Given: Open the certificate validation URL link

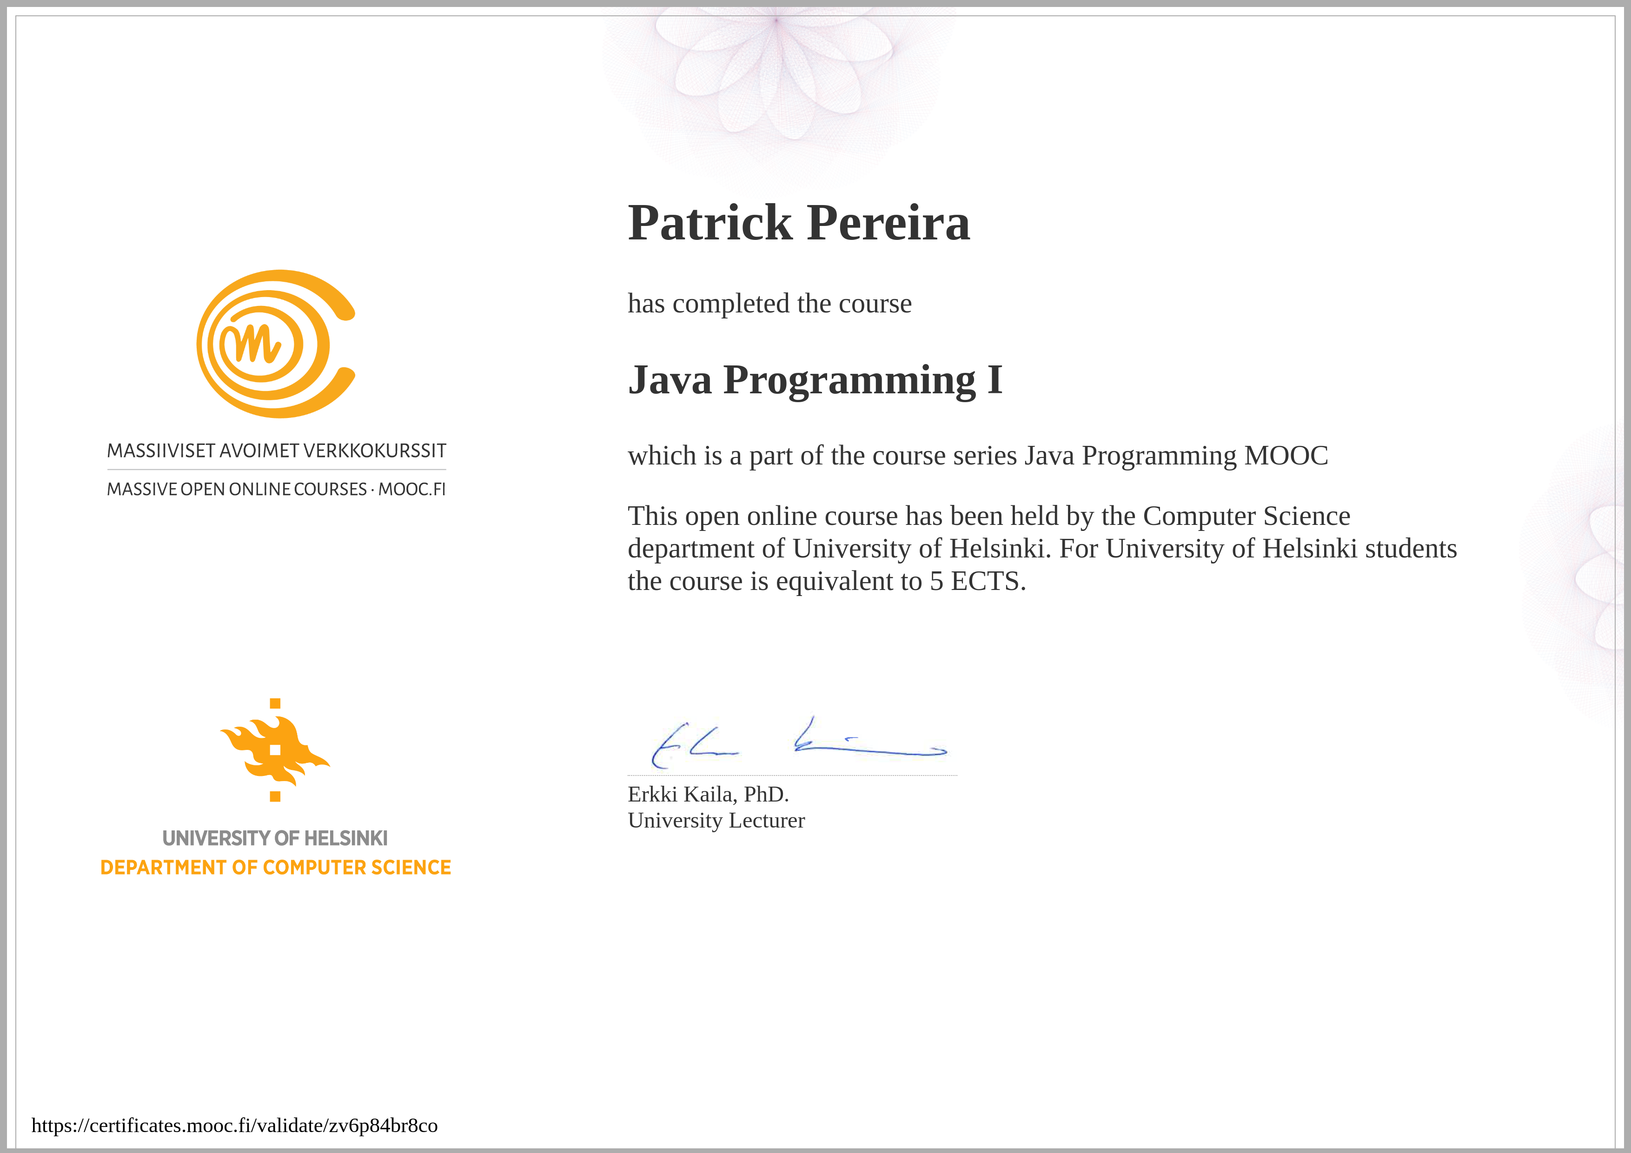Looking at the screenshot, I should point(234,1125).
